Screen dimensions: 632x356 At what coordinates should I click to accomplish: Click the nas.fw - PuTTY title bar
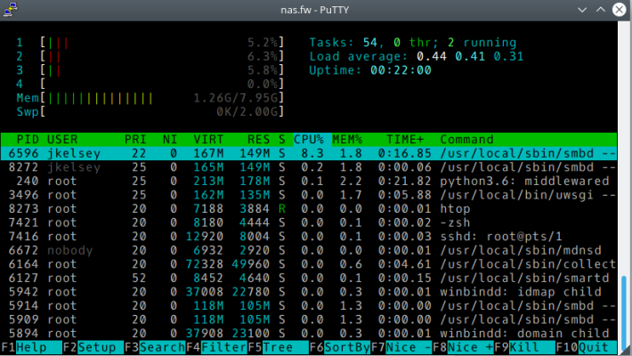pos(314,10)
